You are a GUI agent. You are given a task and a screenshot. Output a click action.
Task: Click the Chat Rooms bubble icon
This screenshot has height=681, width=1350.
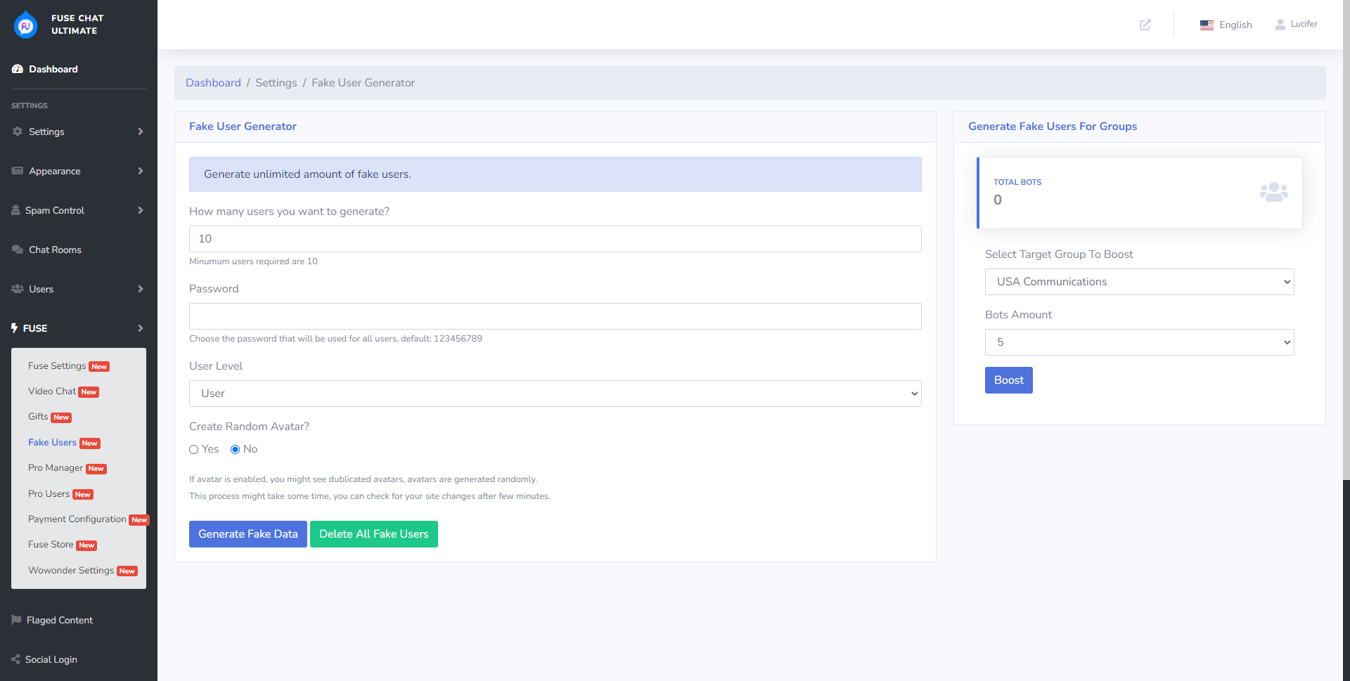pos(18,249)
